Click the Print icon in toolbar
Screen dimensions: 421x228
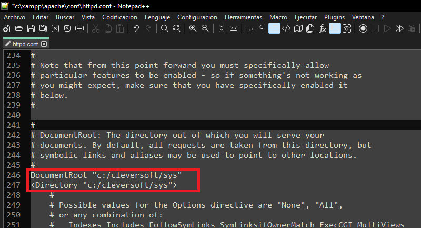[x=79, y=28]
